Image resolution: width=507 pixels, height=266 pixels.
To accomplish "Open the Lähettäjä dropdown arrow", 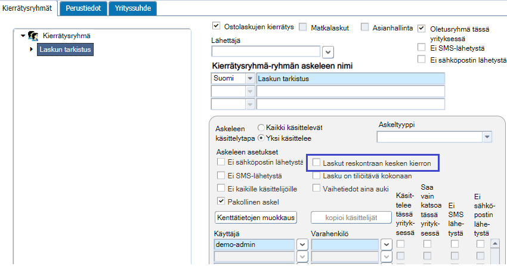I will click(328, 52).
